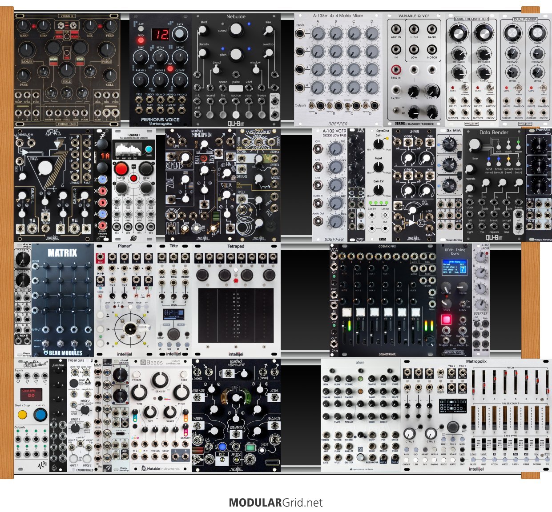The width and height of the screenshot is (552, 512).
Task: Click the Gain knob on OptoDist
Action: (x=378, y=144)
